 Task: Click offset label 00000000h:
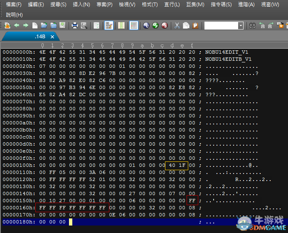click(x=19, y=52)
